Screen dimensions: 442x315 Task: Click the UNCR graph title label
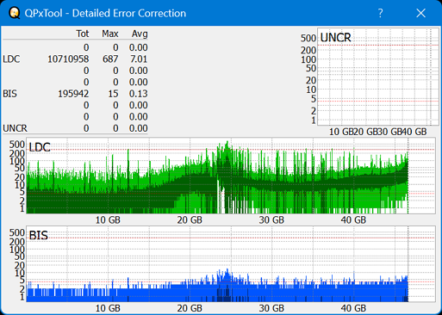tap(335, 38)
